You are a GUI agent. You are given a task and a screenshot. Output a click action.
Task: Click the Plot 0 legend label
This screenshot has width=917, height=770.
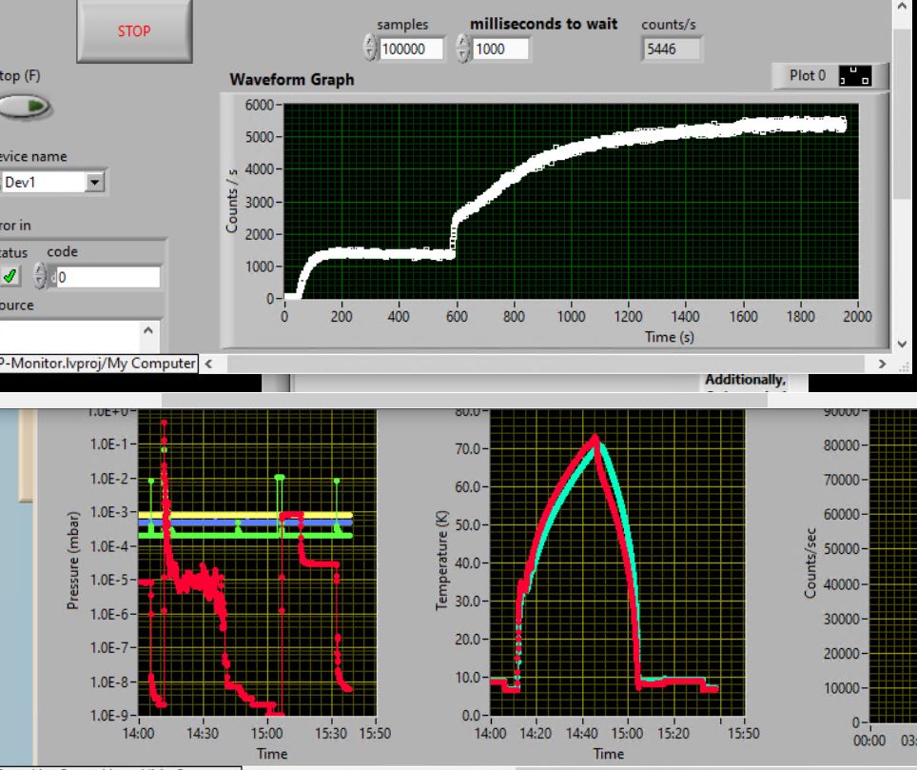807,76
